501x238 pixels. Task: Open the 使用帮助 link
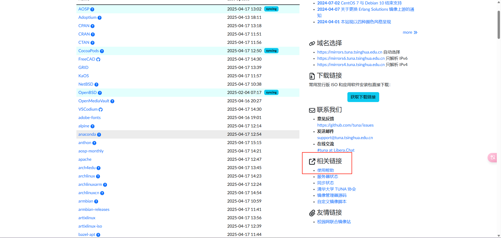pos(325,170)
